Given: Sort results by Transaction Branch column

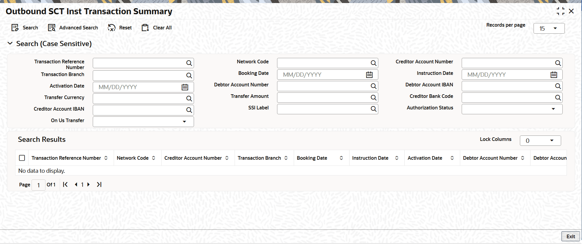Looking at the screenshot, I should coord(286,158).
